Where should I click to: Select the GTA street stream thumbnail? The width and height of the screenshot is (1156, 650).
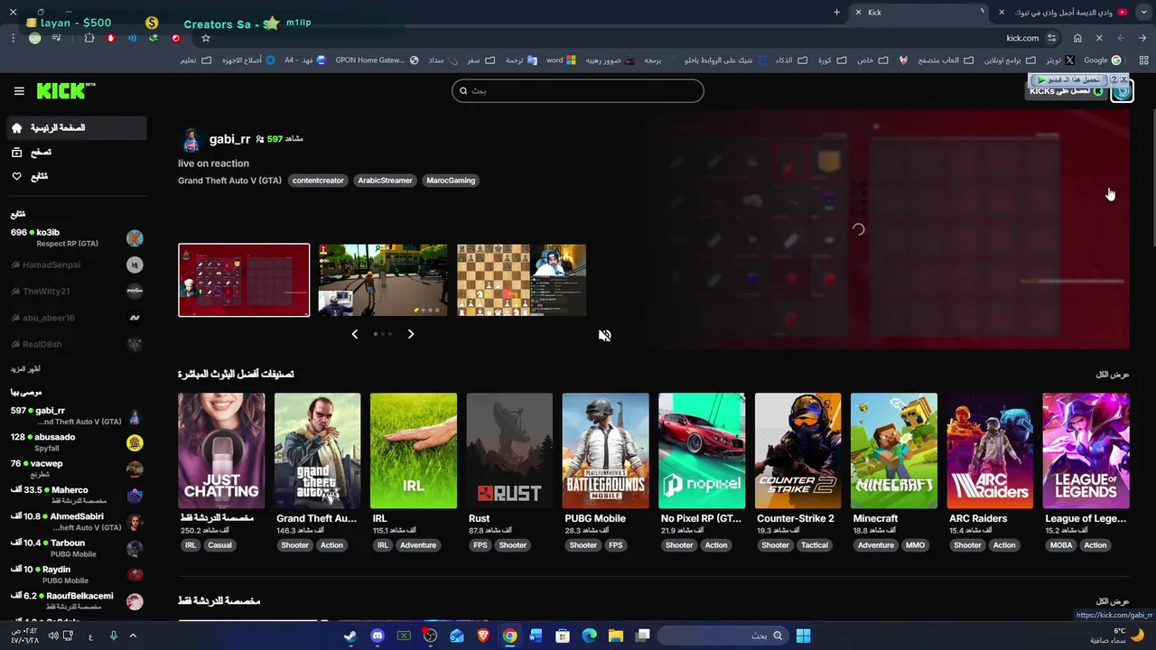click(x=382, y=280)
